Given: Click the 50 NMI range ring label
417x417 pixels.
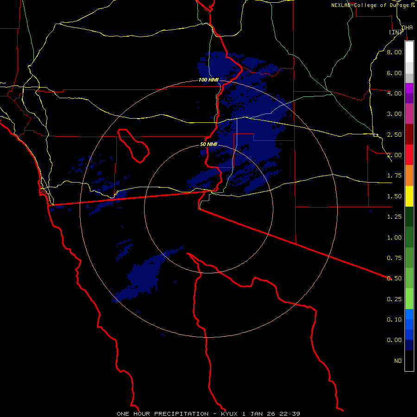Looking at the screenshot, I should [x=208, y=144].
